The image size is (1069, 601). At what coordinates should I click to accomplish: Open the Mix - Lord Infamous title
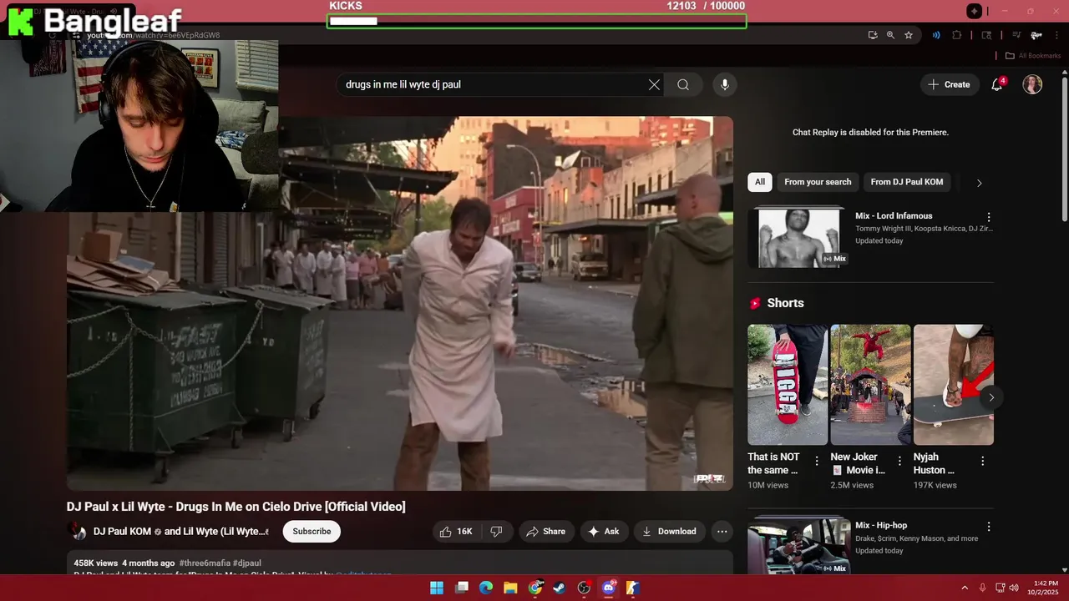894,216
